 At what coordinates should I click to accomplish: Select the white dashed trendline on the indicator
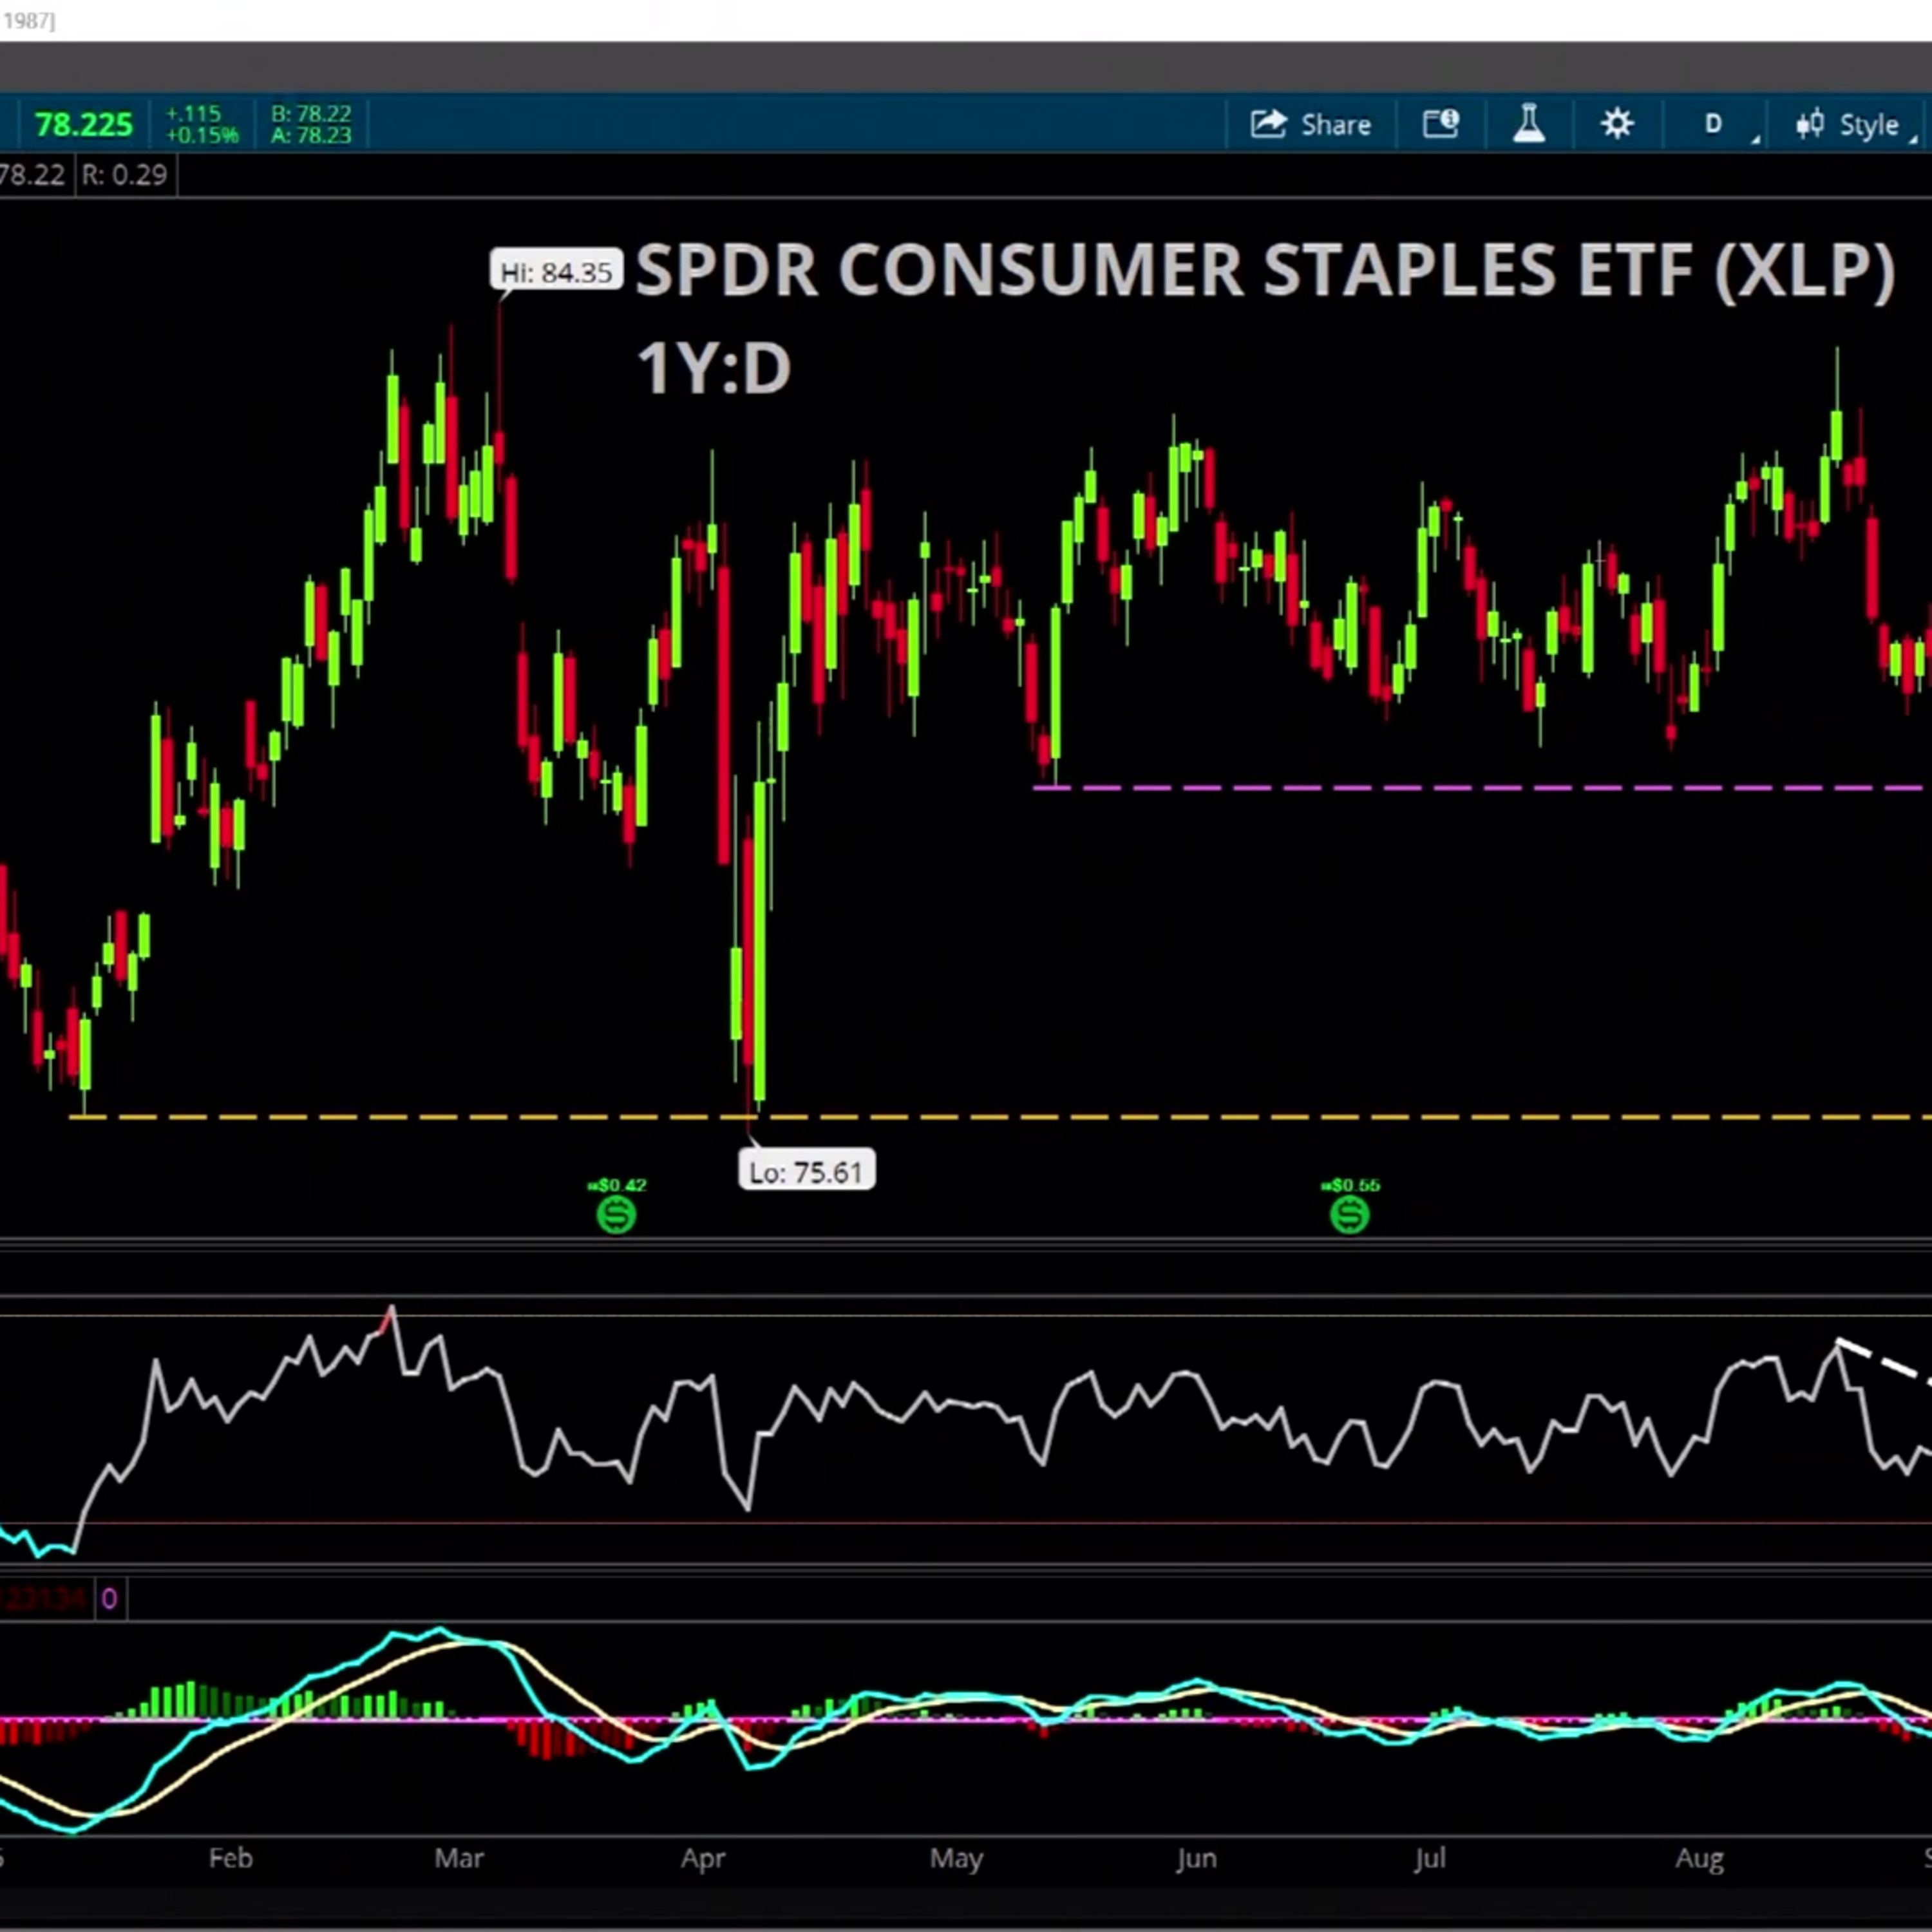pyautogui.click(x=1884, y=1362)
